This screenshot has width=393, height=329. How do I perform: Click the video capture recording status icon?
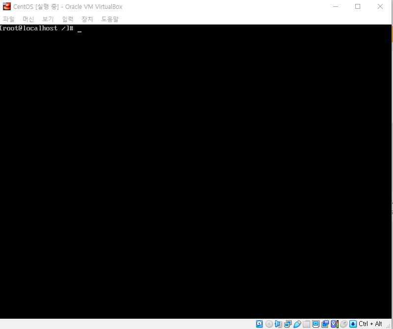coord(325,324)
